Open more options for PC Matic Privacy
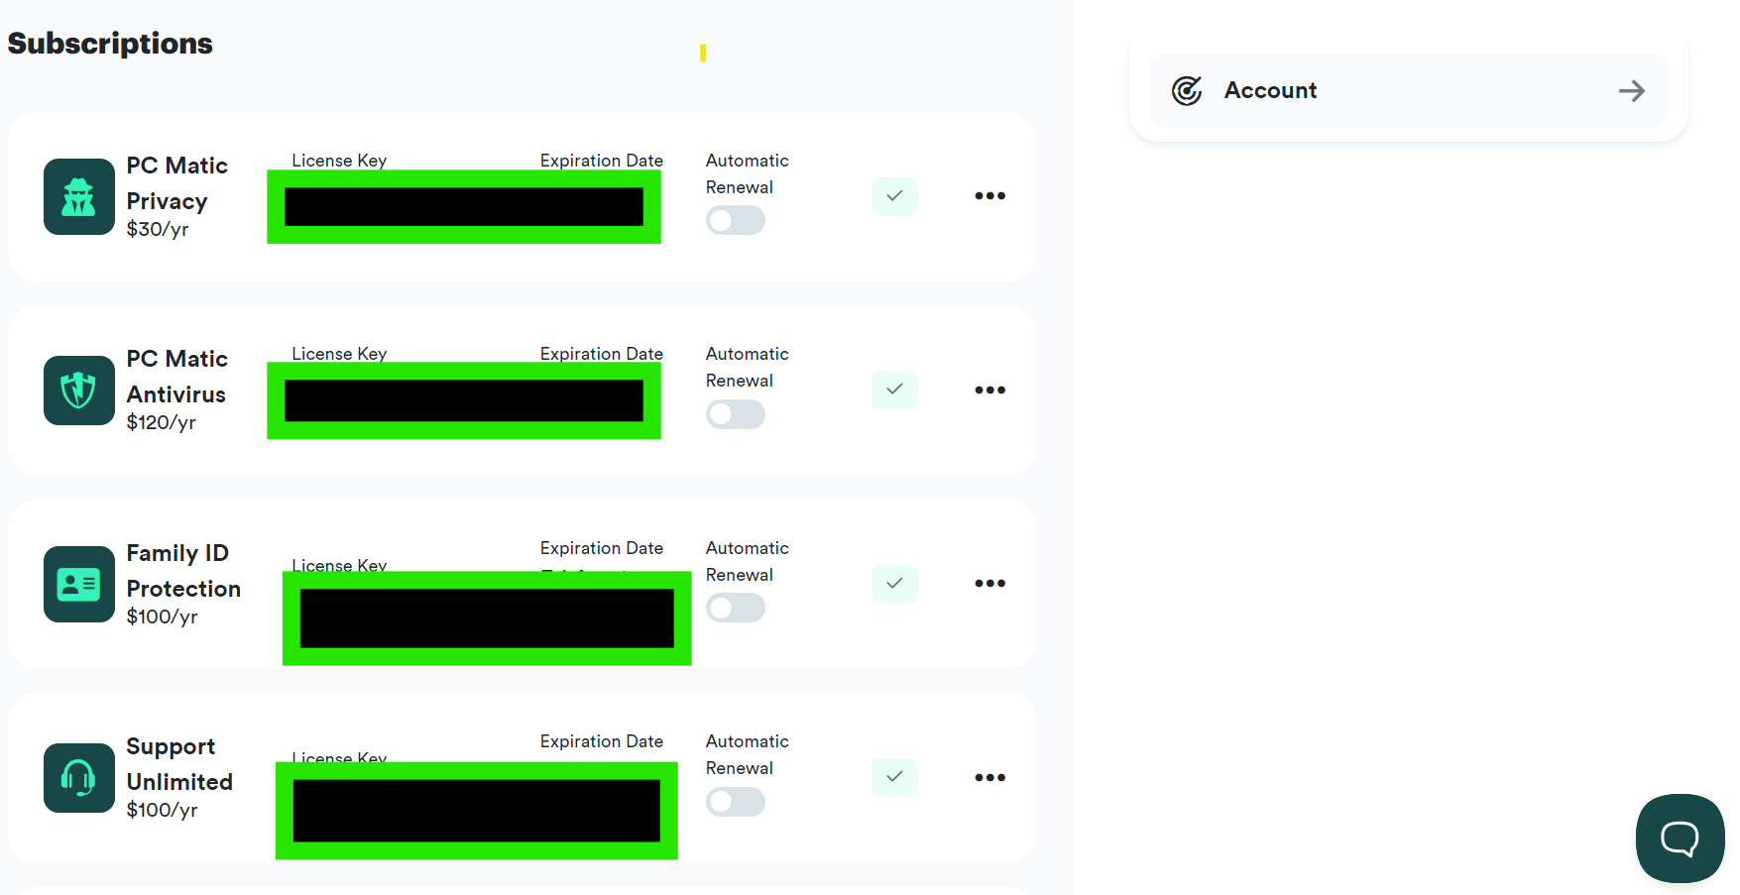This screenshot has width=1740, height=895. click(x=989, y=196)
